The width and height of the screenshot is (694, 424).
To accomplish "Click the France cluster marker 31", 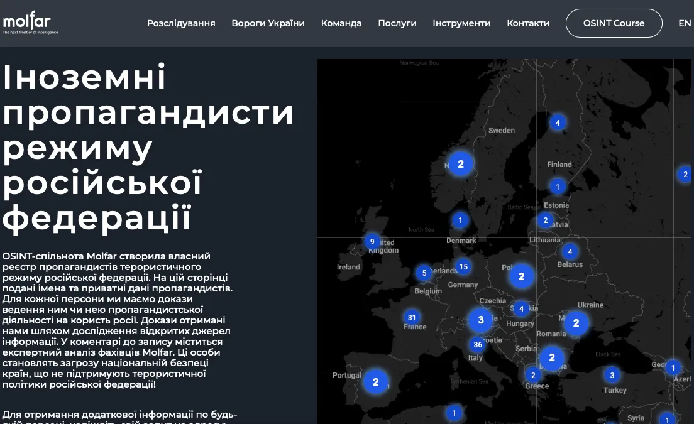I will [412, 317].
